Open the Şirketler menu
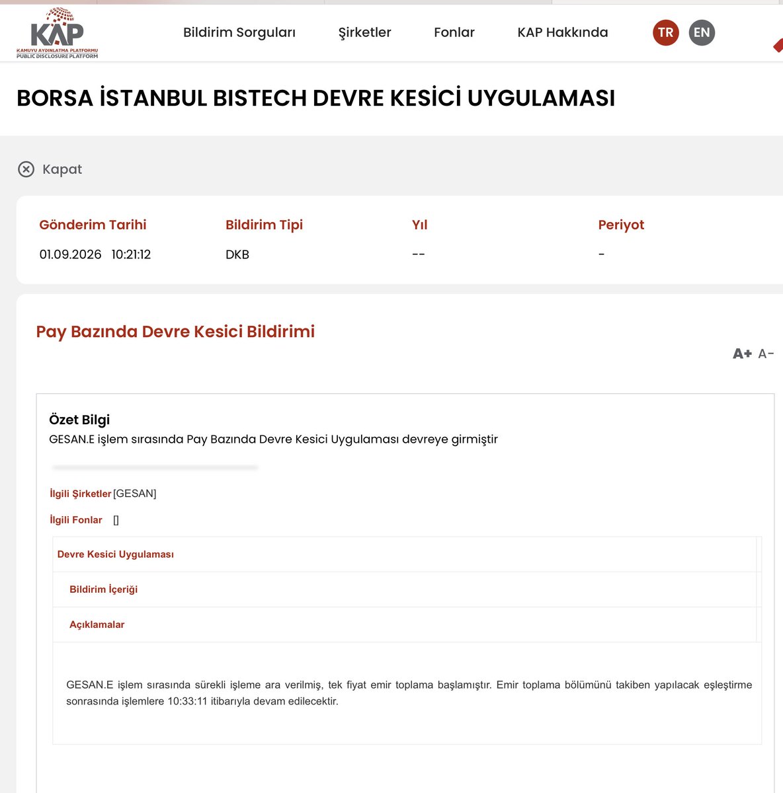783x793 pixels. click(364, 32)
